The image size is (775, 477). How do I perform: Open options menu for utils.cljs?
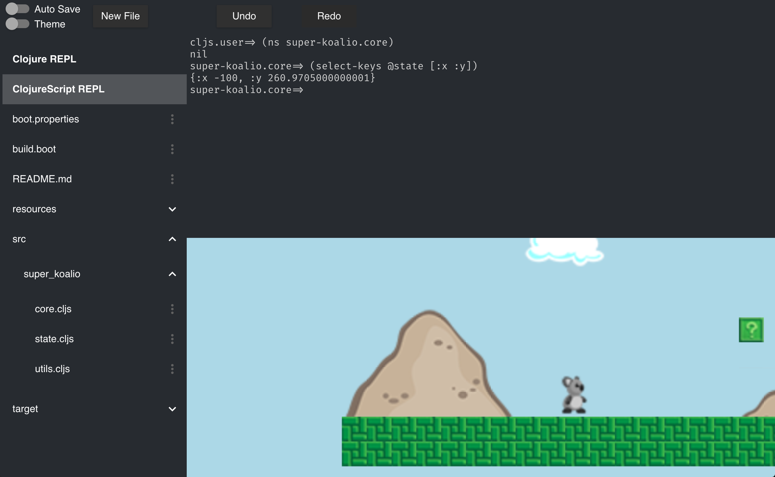pyautogui.click(x=172, y=369)
